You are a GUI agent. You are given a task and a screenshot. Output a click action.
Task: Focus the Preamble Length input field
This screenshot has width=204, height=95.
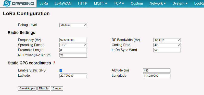pos(73,50)
